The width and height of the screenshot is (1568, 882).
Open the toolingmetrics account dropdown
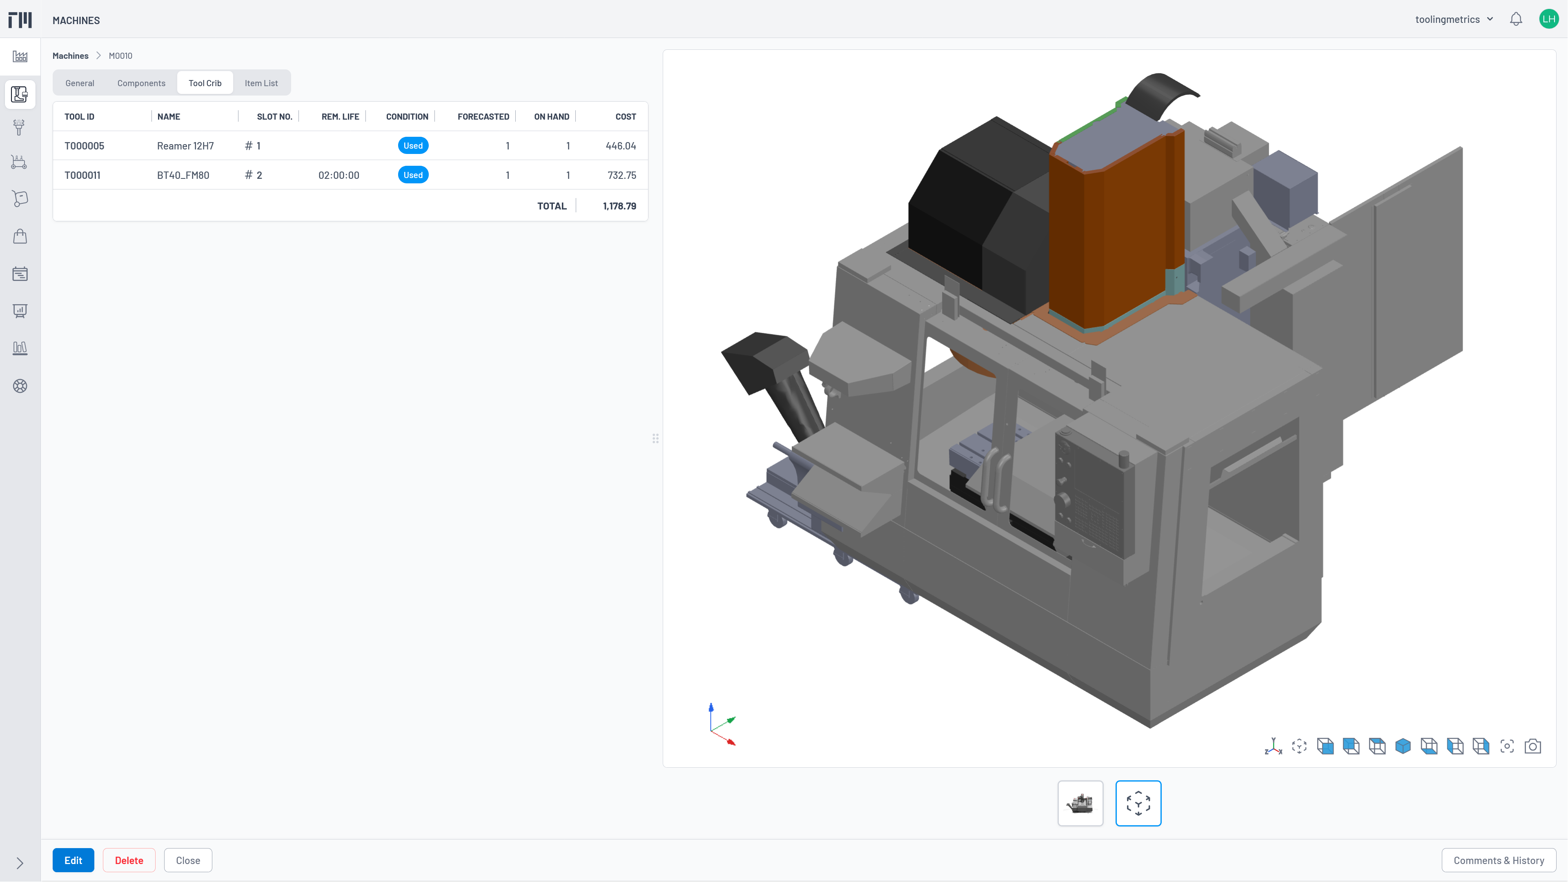point(1454,20)
